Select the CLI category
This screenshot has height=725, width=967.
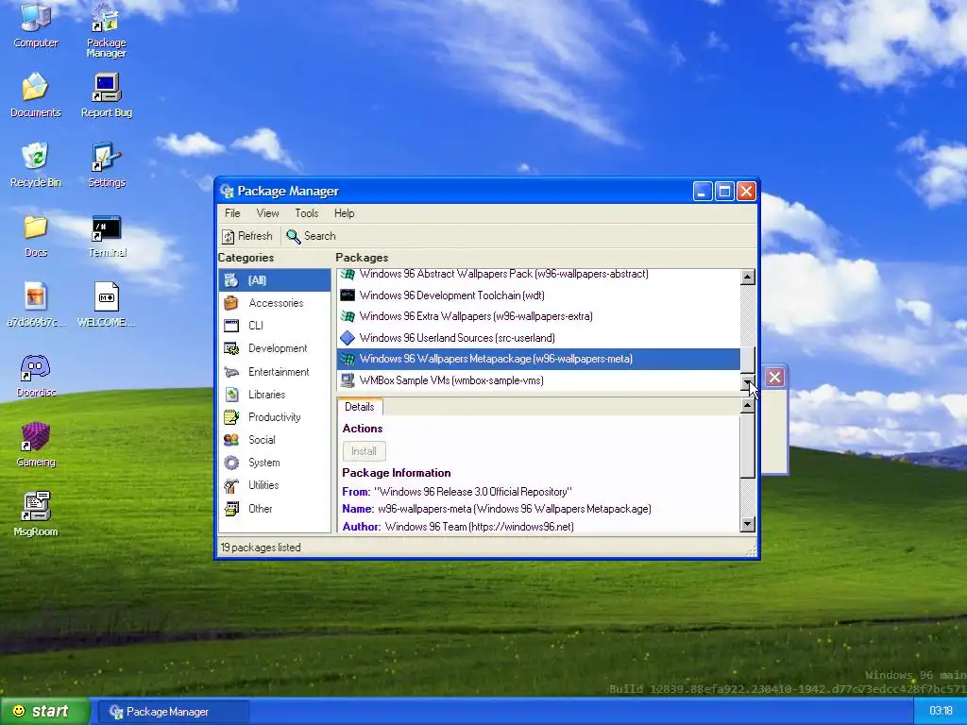(275, 326)
